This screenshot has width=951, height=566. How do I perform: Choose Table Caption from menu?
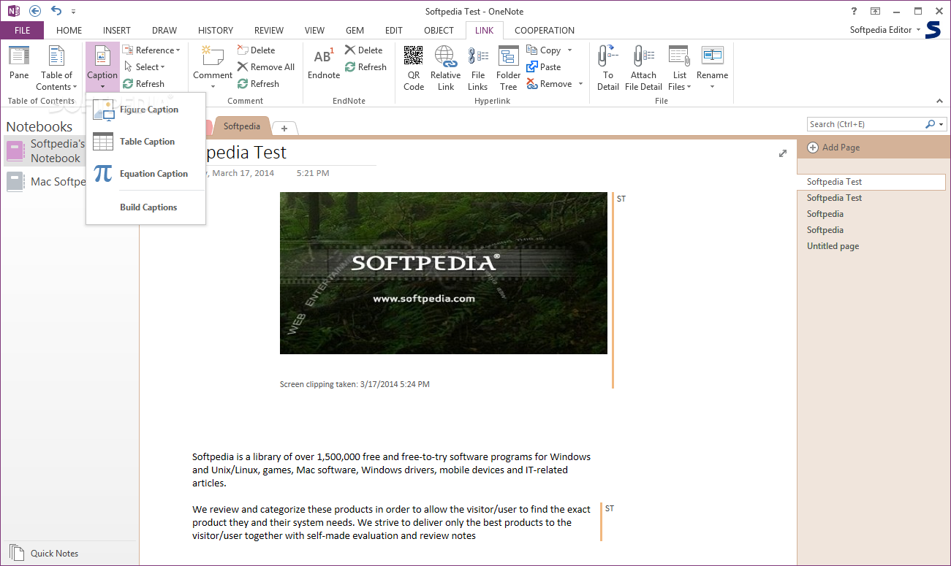pyautogui.click(x=146, y=142)
